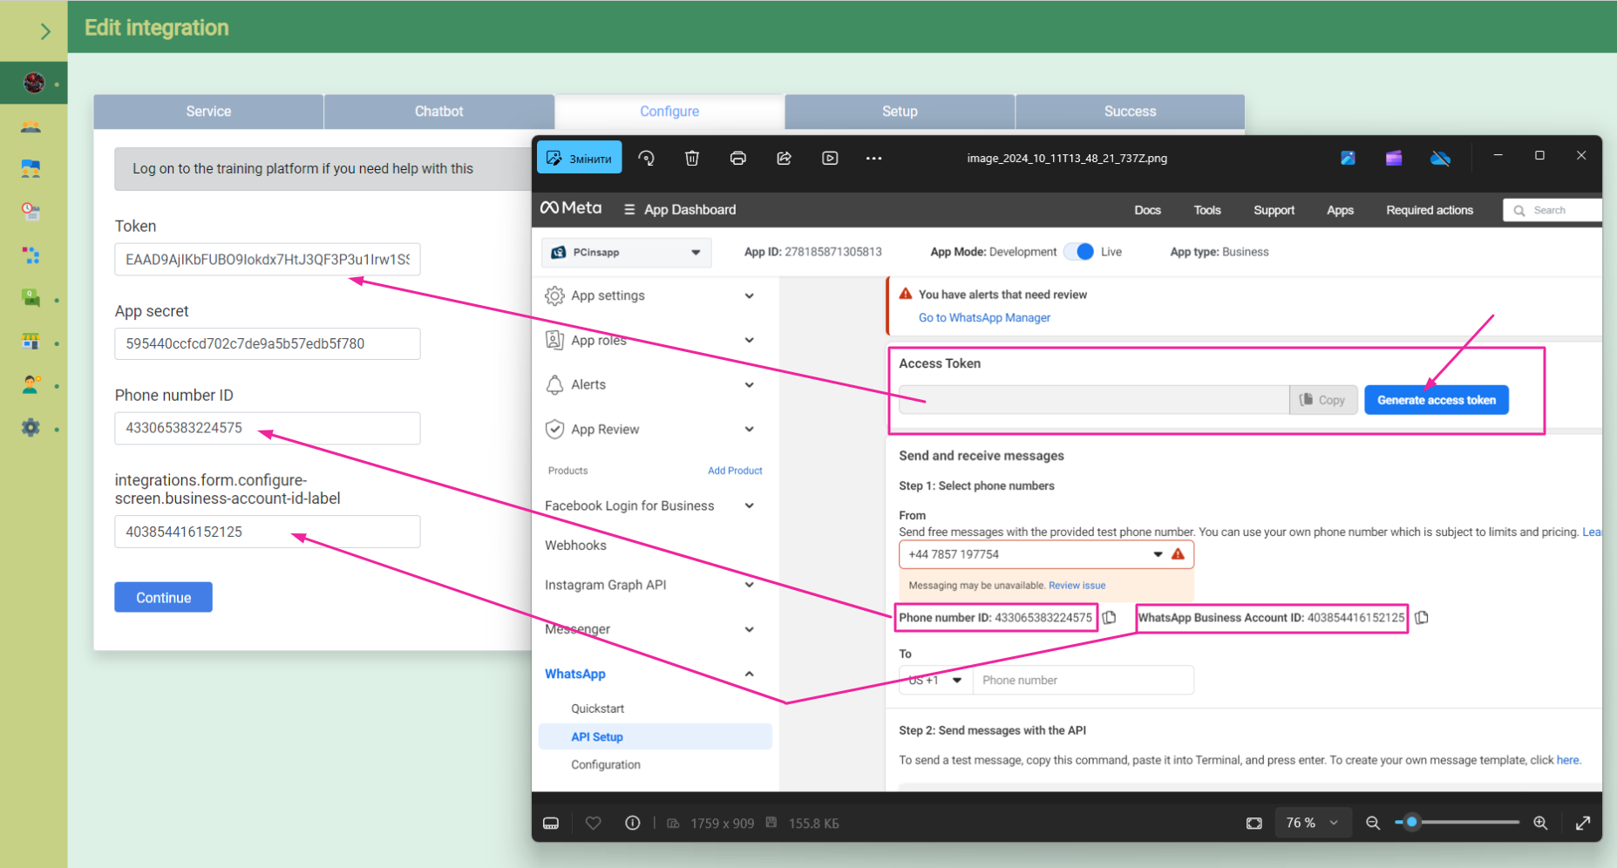Fit the image to window in Photos
Viewport: 1617px width, 868px height.
click(1254, 823)
